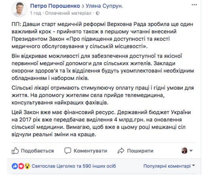Viewport: 205px width, 175px height.
Task: Open Петро Порошенко profile picture
Action: pos(20,9)
